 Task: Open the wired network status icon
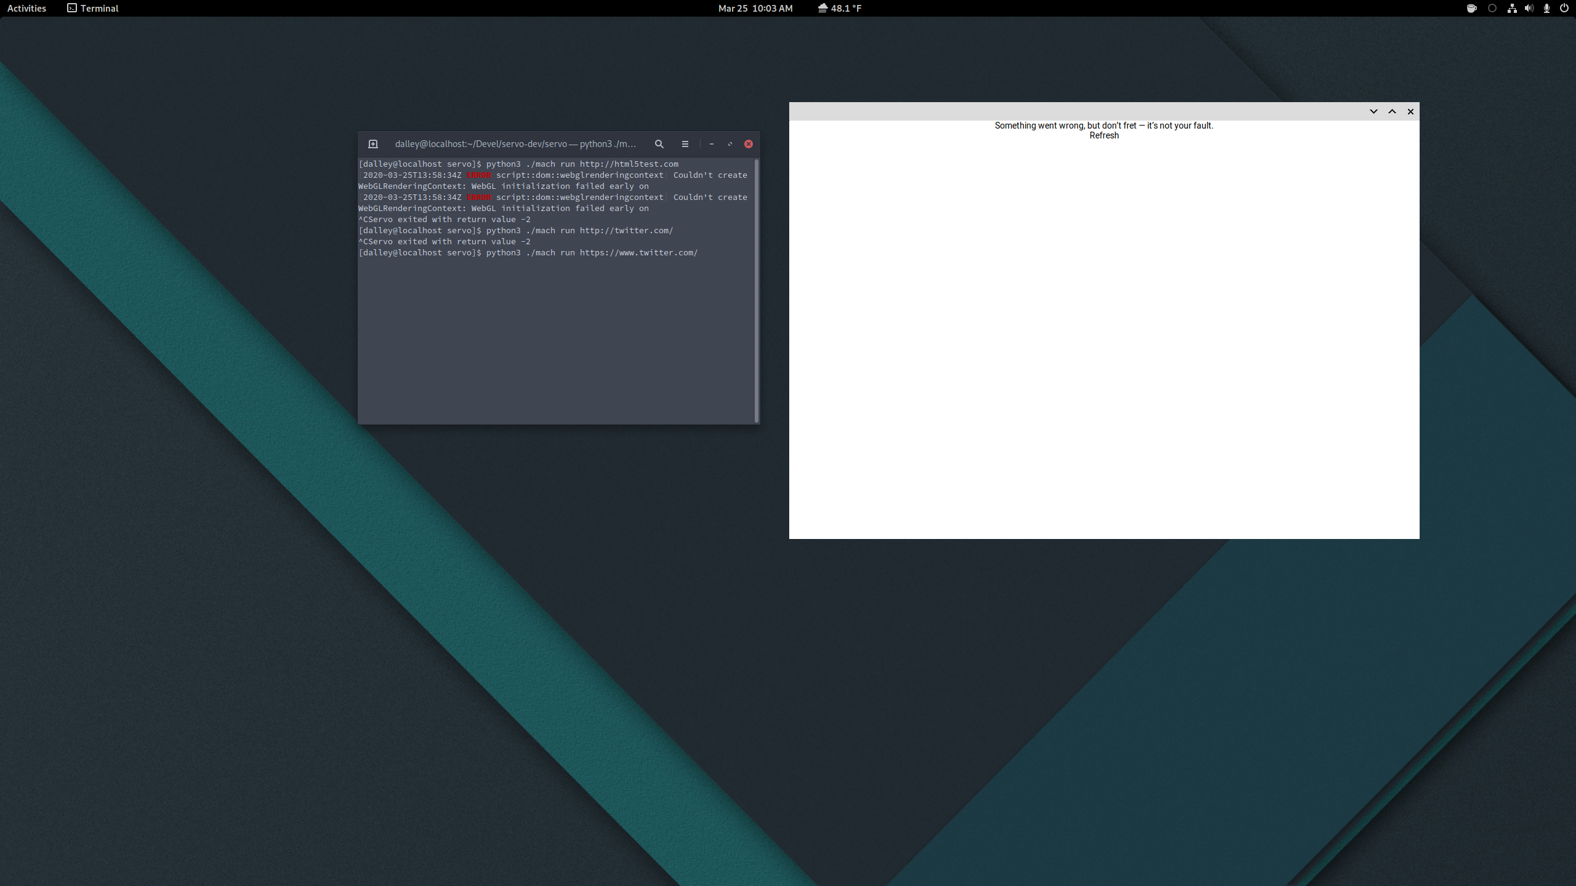(1511, 9)
